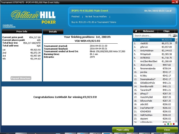Click the Entrants value 2979
The image size is (179, 134).
click(92, 57)
